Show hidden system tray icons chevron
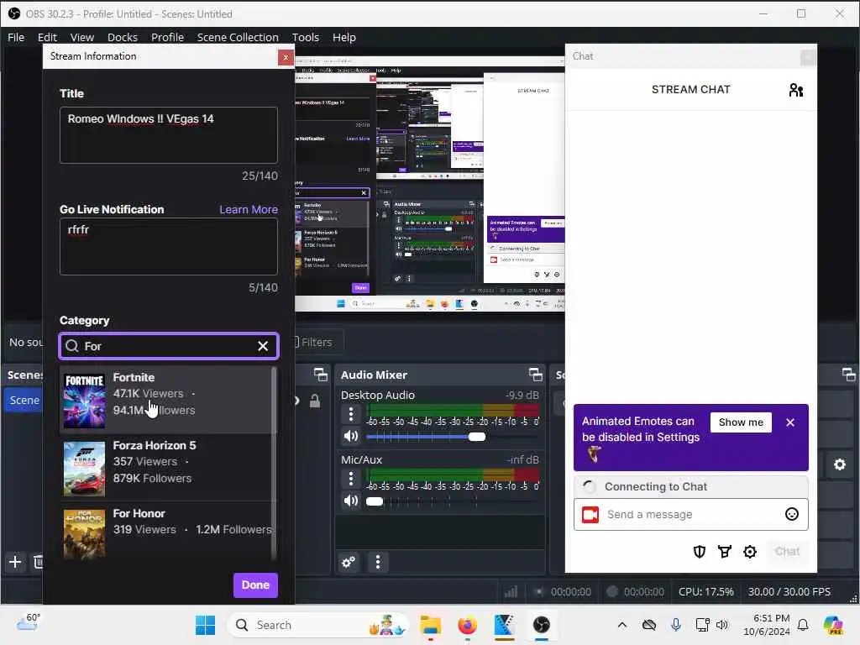The width and height of the screenshot is (860, 645). (622, 625)
